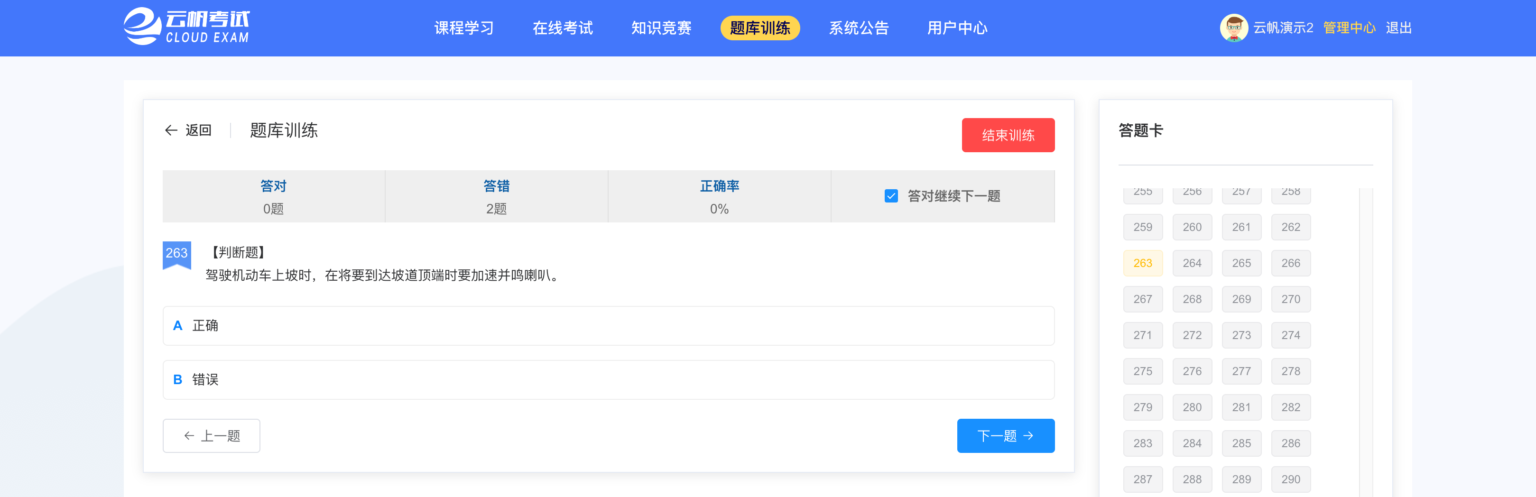The height and width of the screenshot is (497, 1536).
Task: Jump to question 289 in answer card
Action: pyautogui.click(x=1241, y=480)
